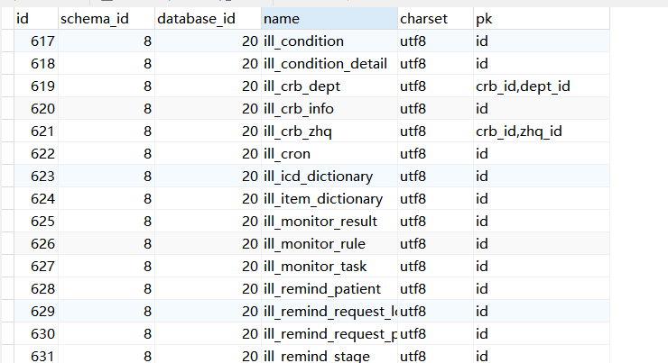Image resolution: width=668 pixels, height=363 pixels.
Task: Click the schema_id column header
Action: tap(107, 19)
